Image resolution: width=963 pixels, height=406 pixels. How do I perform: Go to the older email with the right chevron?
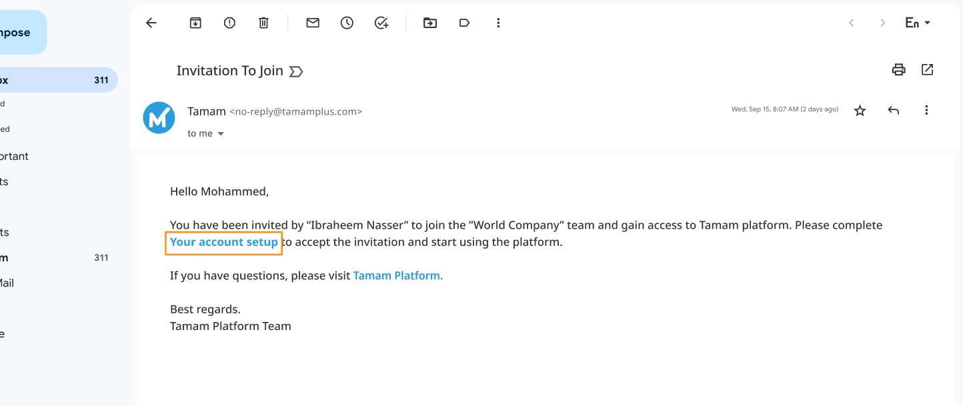click(x=882, y=23)
